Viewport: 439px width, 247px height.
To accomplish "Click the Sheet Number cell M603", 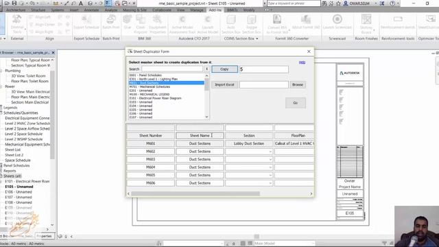I will tap(151, 159).
